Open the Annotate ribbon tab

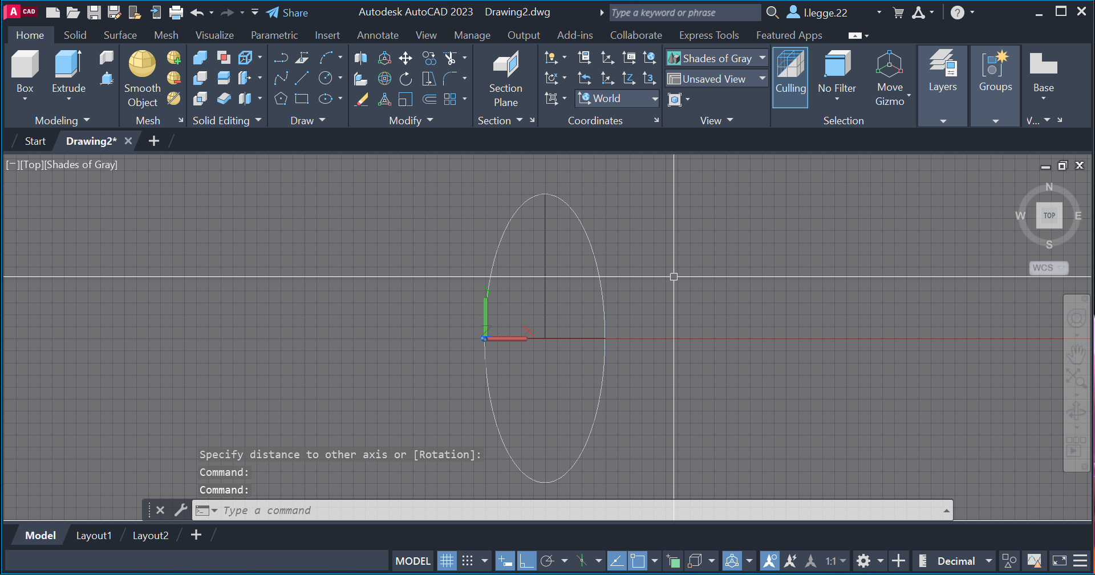pyautogui.click(x=378, y=35)
